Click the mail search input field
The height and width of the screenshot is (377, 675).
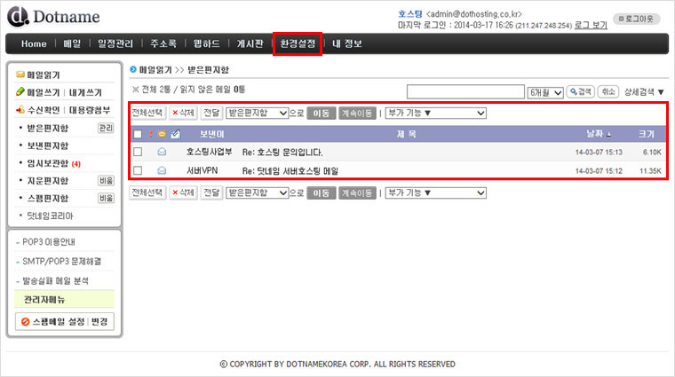[x=465, y=91]
